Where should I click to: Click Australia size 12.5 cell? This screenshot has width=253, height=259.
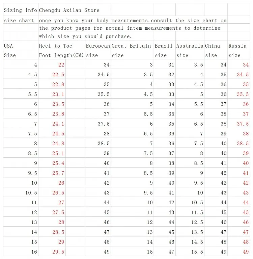click(190, 222)
